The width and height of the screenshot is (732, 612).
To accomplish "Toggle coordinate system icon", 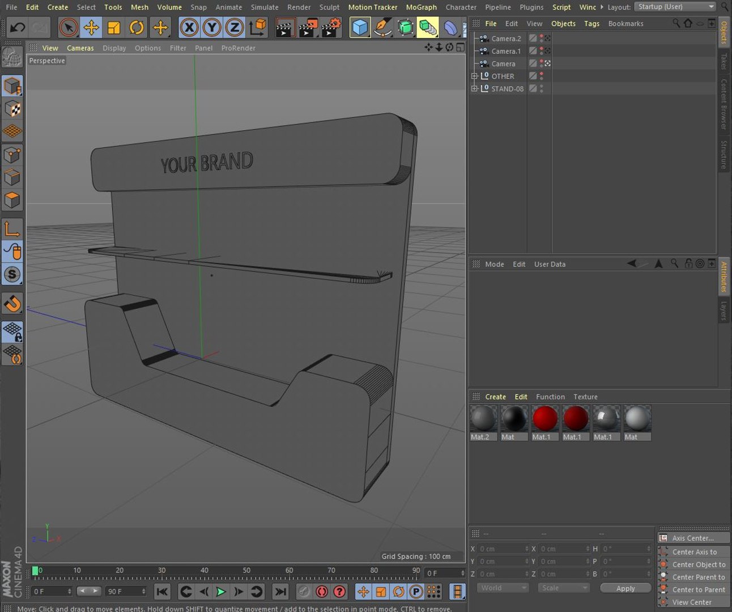I will click(258, 27).
